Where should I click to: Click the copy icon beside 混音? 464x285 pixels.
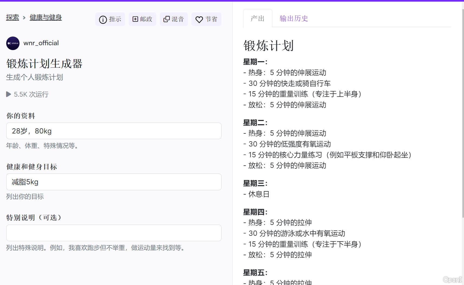166,19
